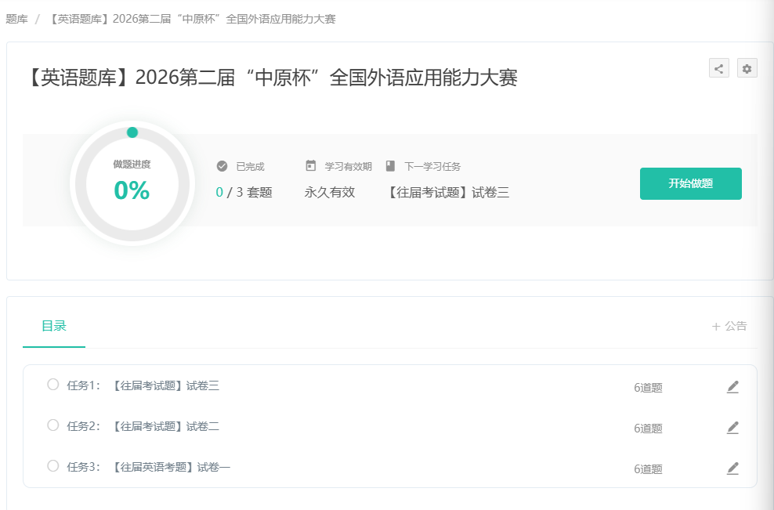Open 任务1 【往届考试题】试卷三 in the list

pyautogui.click(x=165, y=385)
